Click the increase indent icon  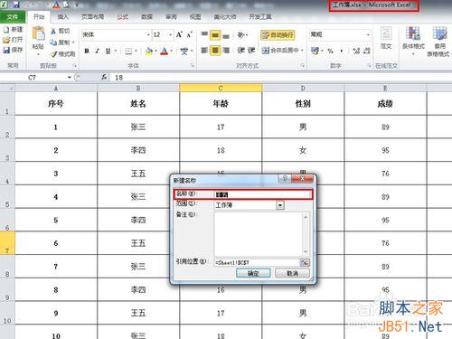tap(251, 51)
